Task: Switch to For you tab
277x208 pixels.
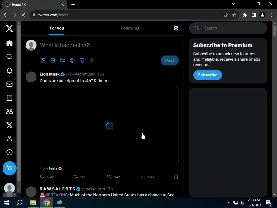Action: click(x=57, y=28)
